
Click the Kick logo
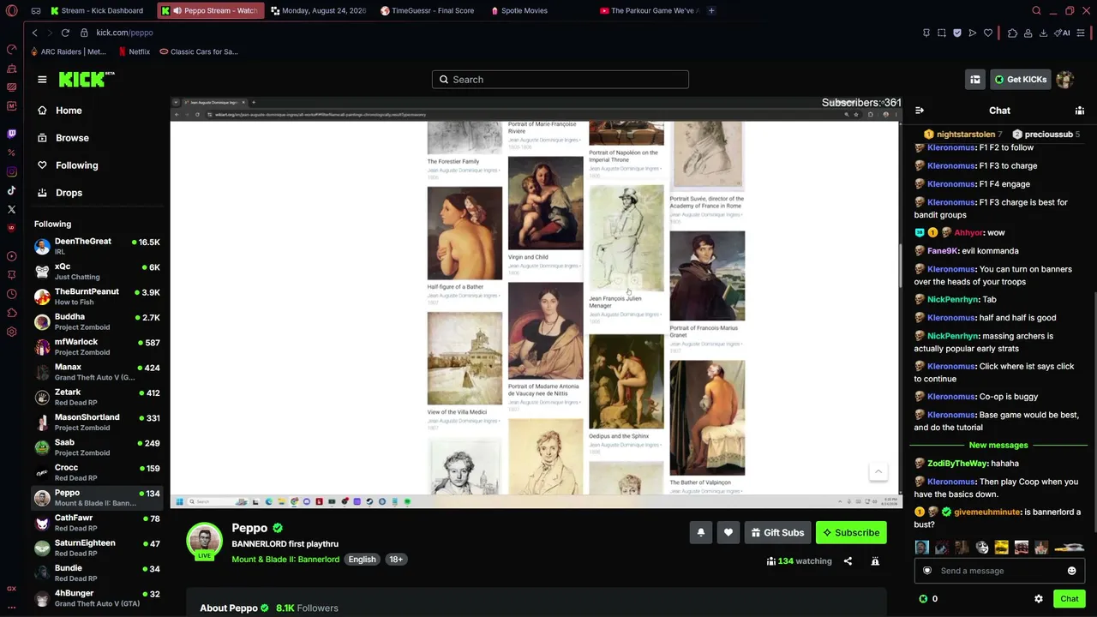coord(87,79)
